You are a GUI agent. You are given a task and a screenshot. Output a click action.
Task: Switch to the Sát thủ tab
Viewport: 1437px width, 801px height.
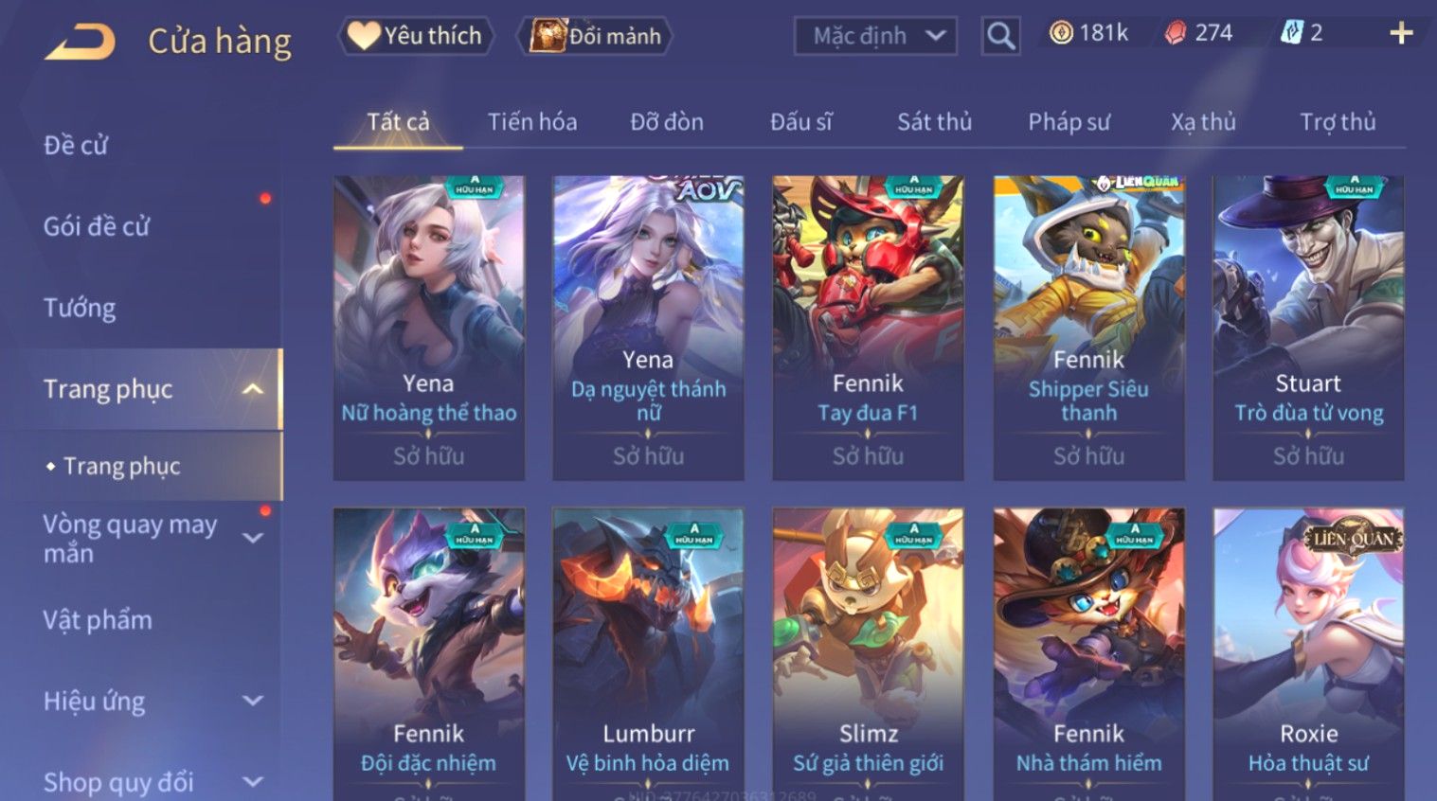click(x=934, y=121)
